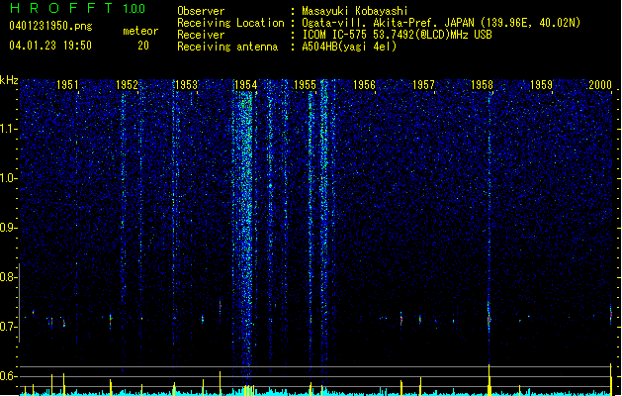
Task: Click the HROFFT program title
Action: [x=61, y=8]
